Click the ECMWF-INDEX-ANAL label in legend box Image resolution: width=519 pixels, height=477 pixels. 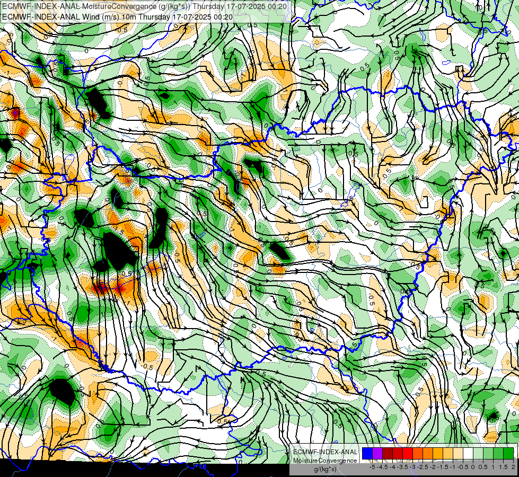click(x=325, y=452)
